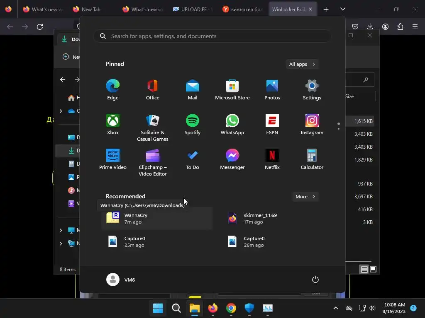Open the Firefox account icon
The image size is (425, 318).
385,26
